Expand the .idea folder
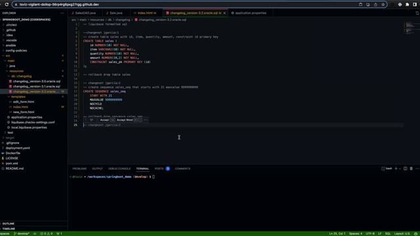 point(9,35)
